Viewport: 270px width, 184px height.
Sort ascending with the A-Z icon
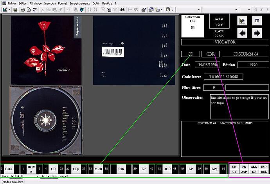pyautogui.click(x=89, y=10)
